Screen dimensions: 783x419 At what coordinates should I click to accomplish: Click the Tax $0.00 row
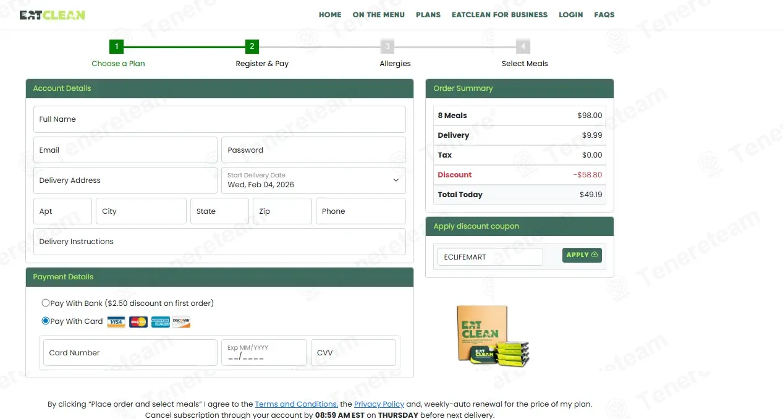pos(520,155)
